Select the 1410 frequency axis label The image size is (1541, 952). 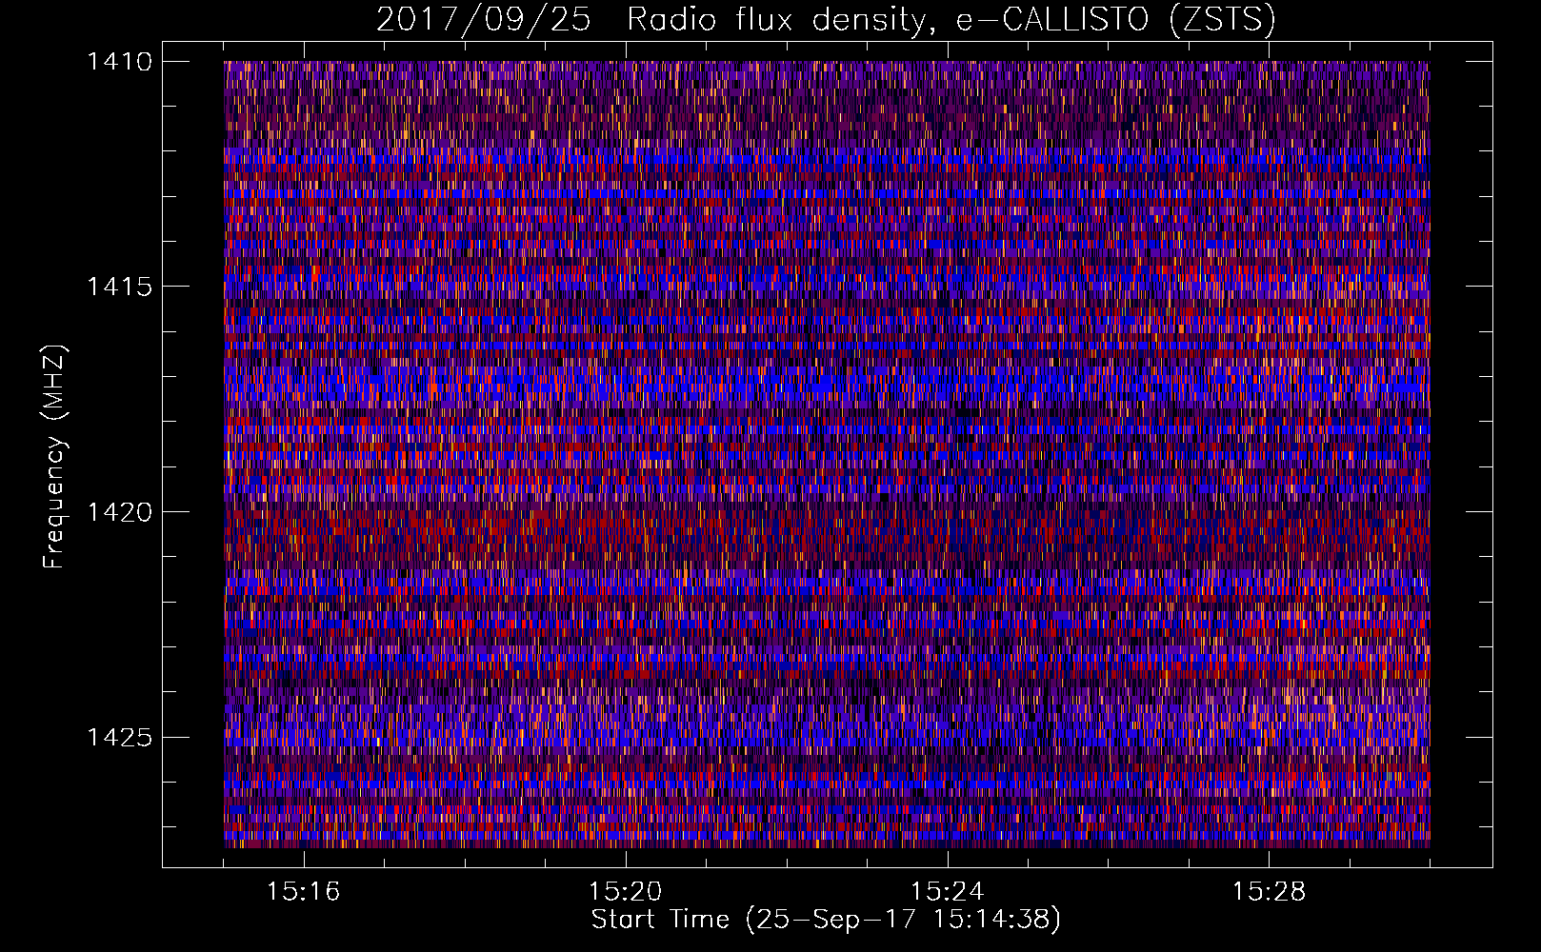(119, 62)
